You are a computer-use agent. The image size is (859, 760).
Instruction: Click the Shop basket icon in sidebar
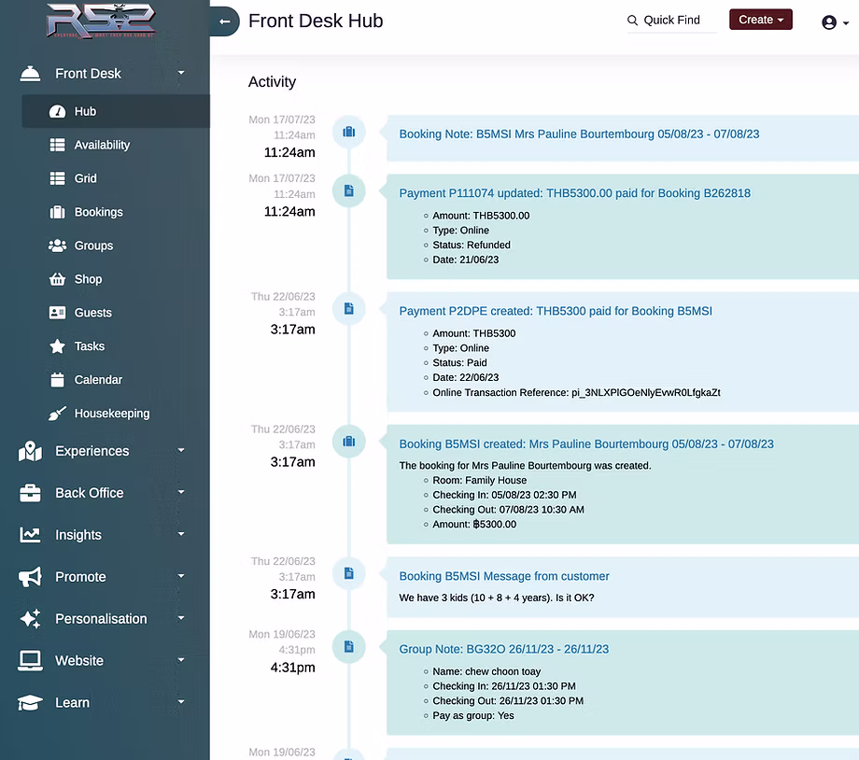57,279
